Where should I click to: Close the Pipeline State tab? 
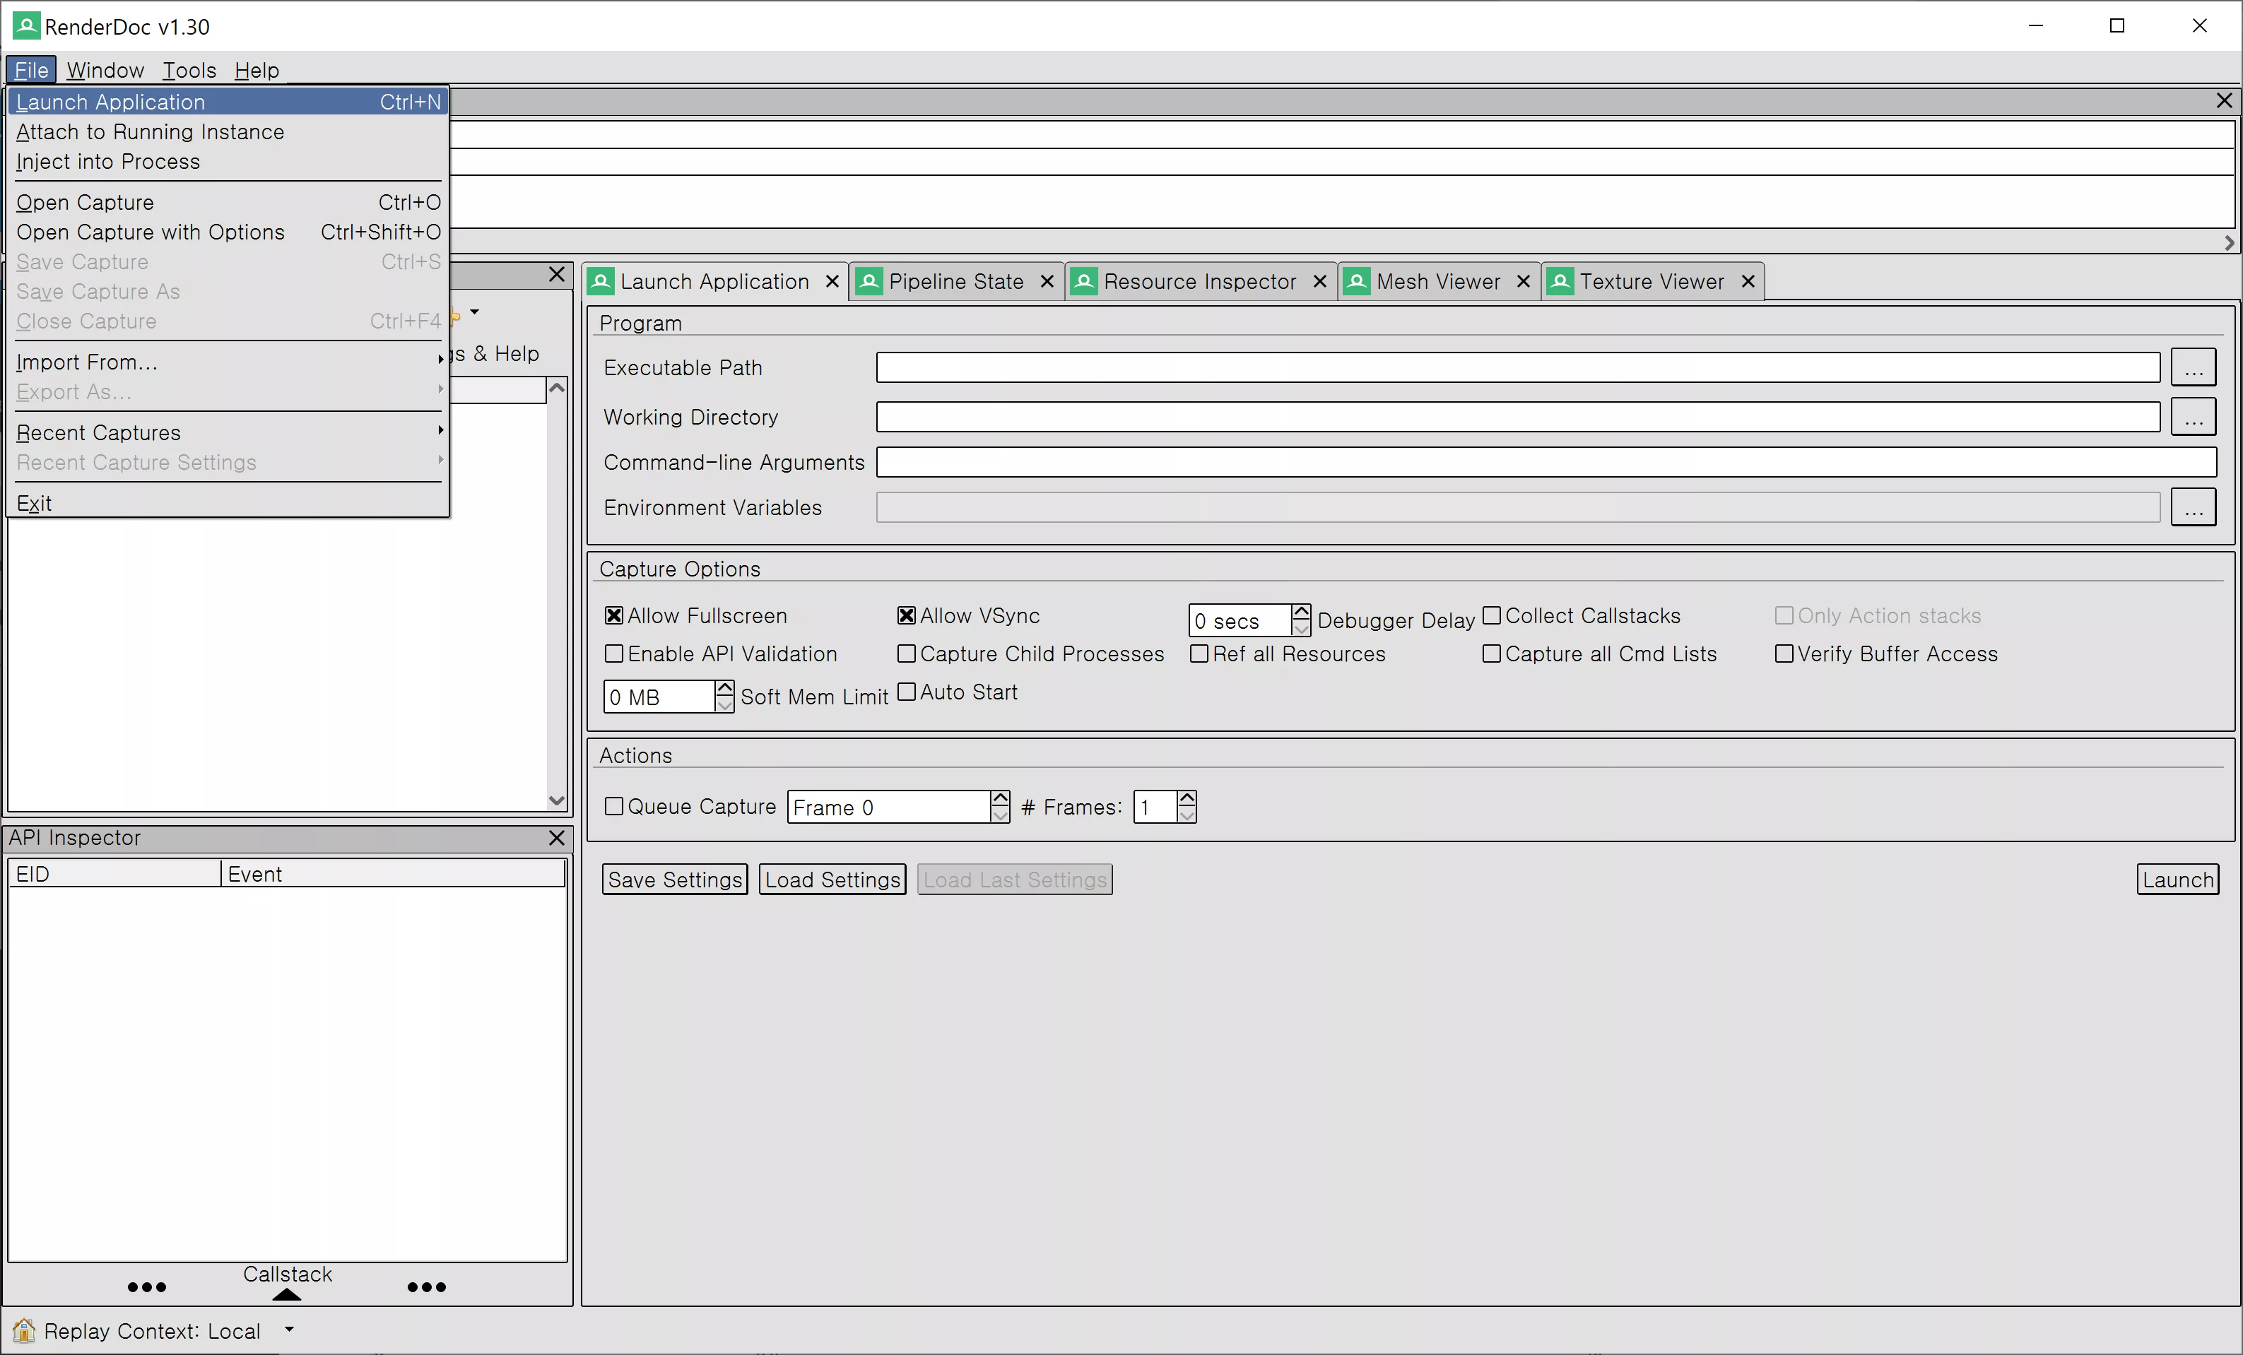(1047, 281)
